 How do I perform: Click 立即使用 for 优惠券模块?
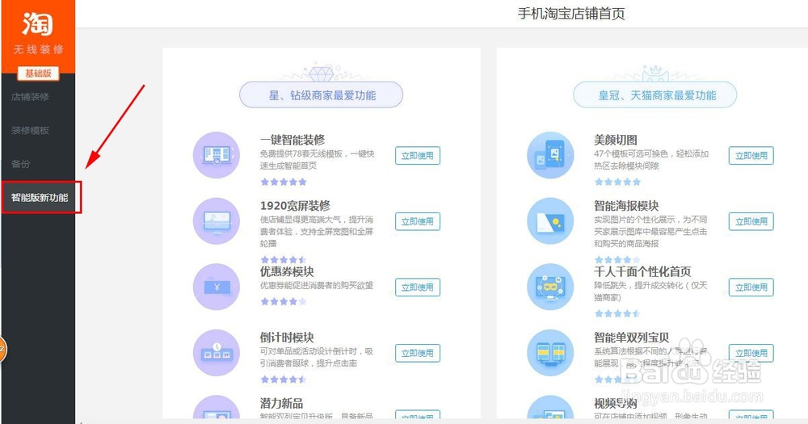pyautogui.click(x=418, y=288)
